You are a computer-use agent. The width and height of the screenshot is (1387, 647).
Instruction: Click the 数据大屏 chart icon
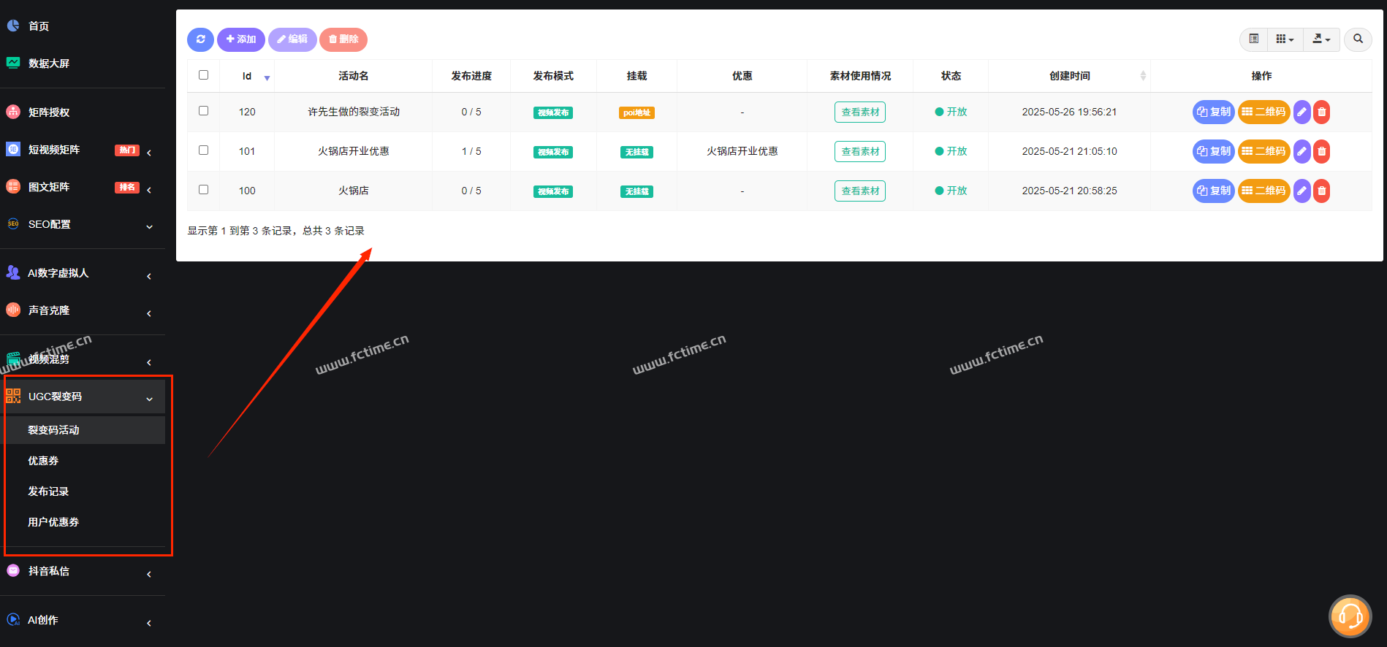pyautogui.click(x=13, y=63)
